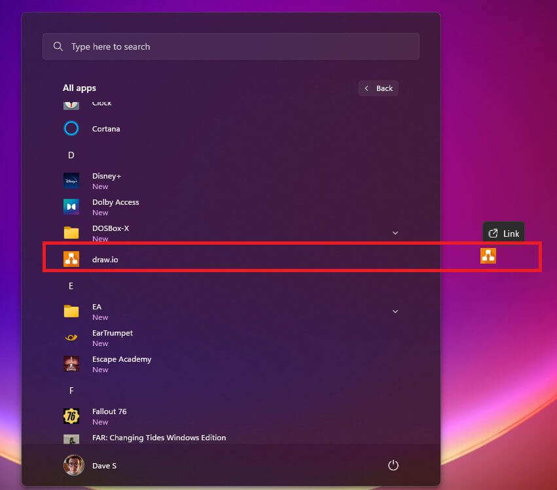The image size is (557, 490).
Task: Open the EarTrumpet horn icon
Action: 71,338
